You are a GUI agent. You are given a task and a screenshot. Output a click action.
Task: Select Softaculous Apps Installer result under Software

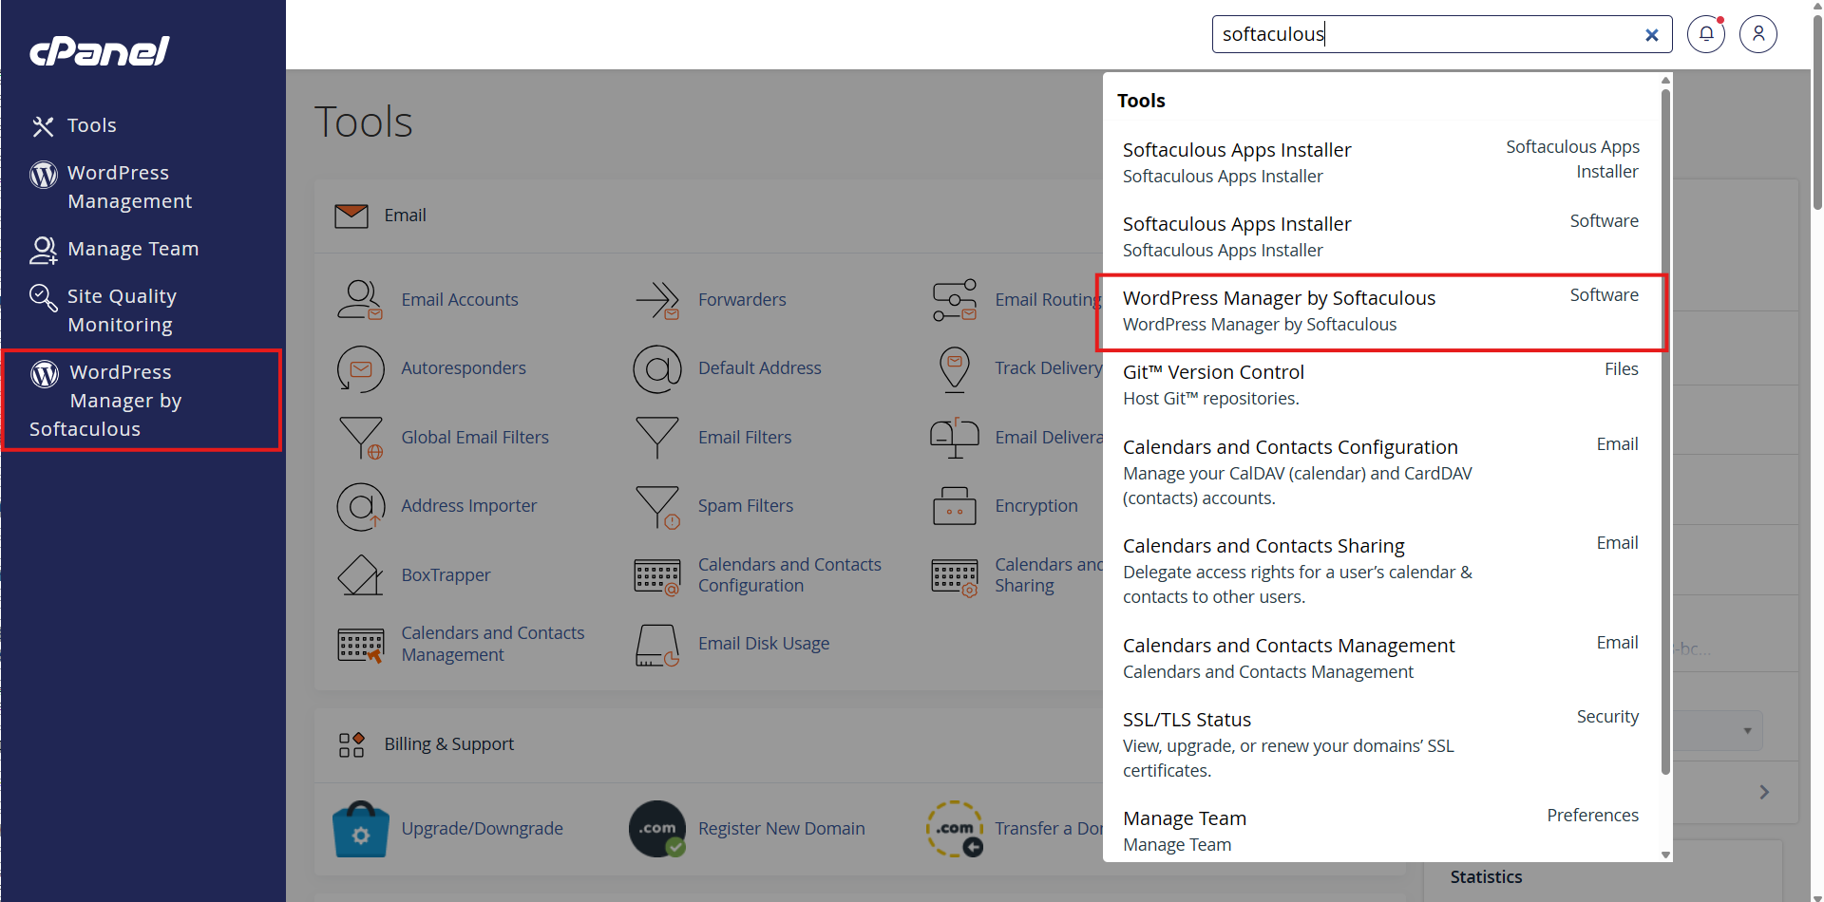[x=1381, y=236]
